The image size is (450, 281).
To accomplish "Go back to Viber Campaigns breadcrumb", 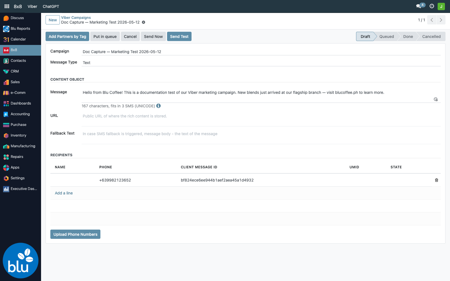I will point(76,17).
